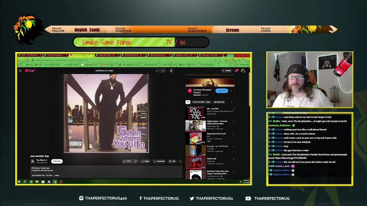Run the search with the magnifier button
The height and width of the screenshot is (206, 367).
coord(163,70)
